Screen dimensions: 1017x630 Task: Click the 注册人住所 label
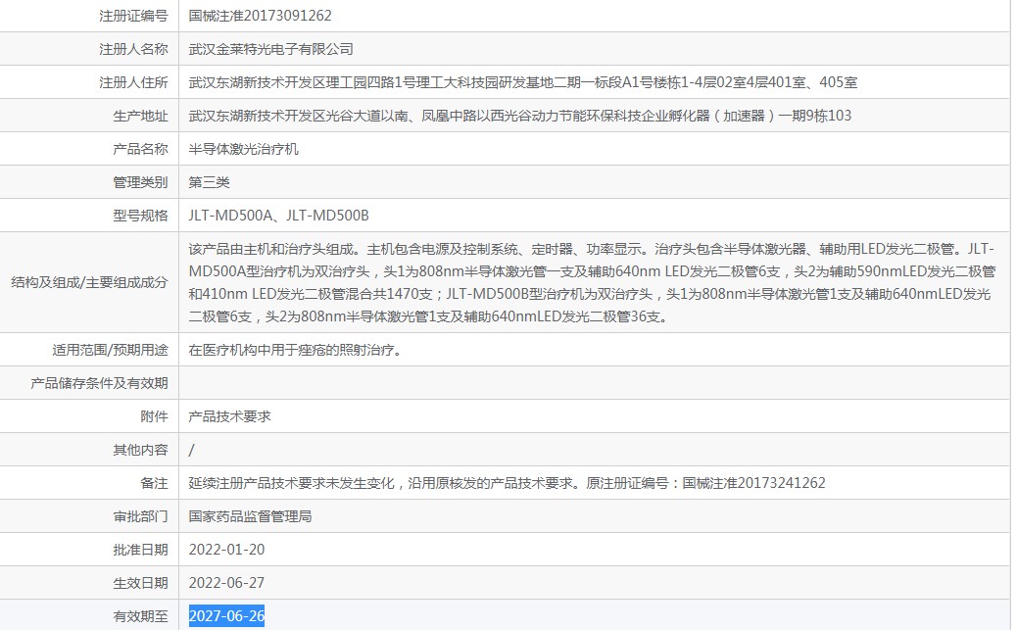tap(133, 82)
